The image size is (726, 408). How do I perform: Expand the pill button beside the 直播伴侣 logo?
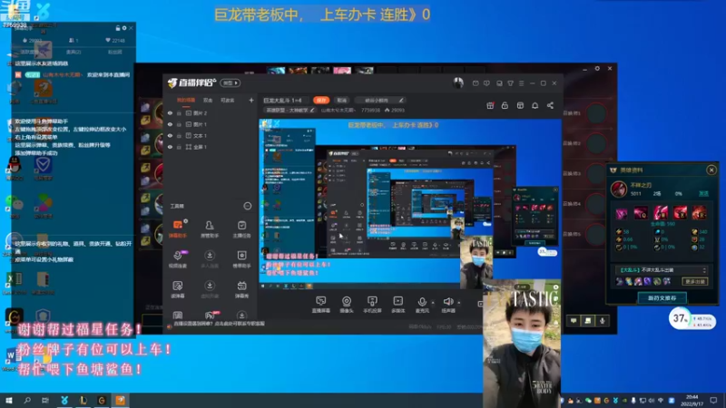click(x=231, y=83)
